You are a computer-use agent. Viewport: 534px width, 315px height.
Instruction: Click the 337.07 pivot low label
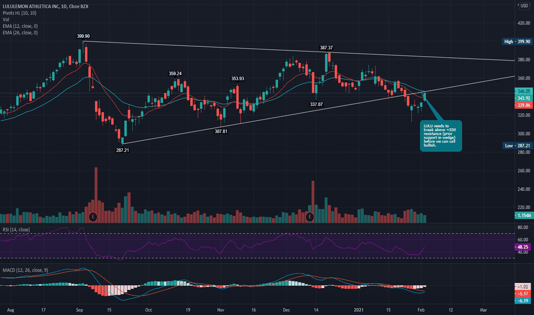coord(316,105)
